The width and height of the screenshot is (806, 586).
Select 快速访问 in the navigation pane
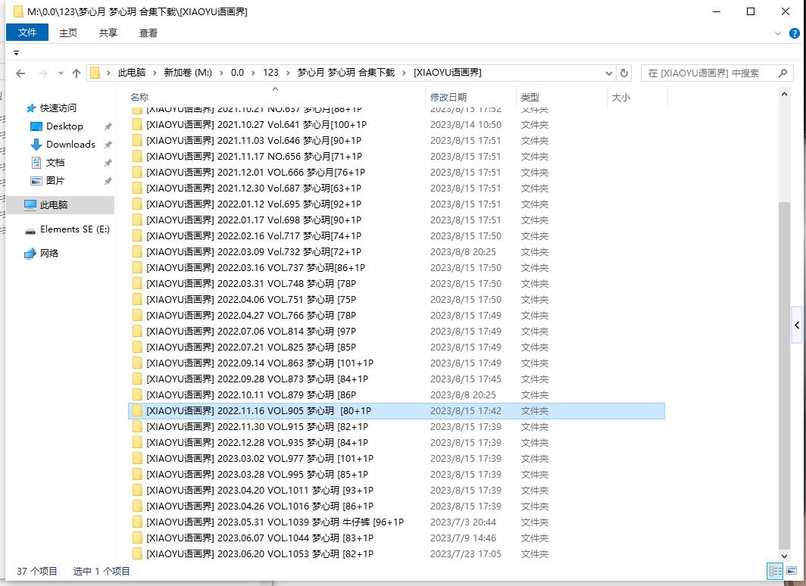pos(58,108)
